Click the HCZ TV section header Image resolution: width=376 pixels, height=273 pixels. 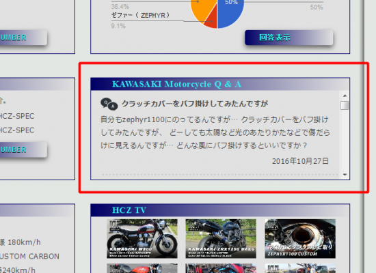point(129,210)
